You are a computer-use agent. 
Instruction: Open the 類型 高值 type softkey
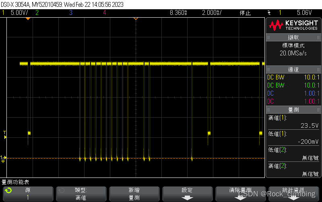[81, 194]
